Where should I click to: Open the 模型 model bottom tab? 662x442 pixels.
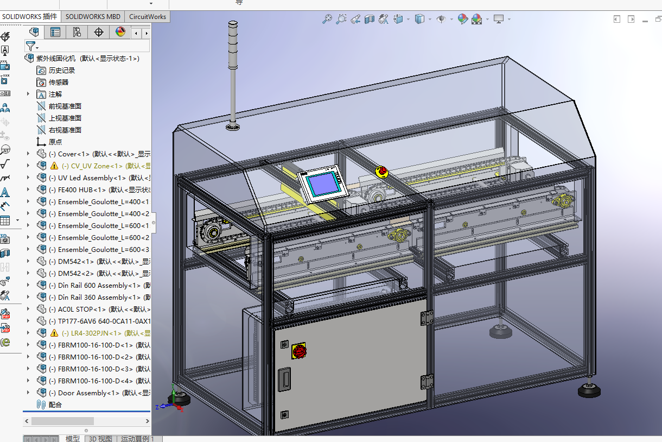coord(72,438)
